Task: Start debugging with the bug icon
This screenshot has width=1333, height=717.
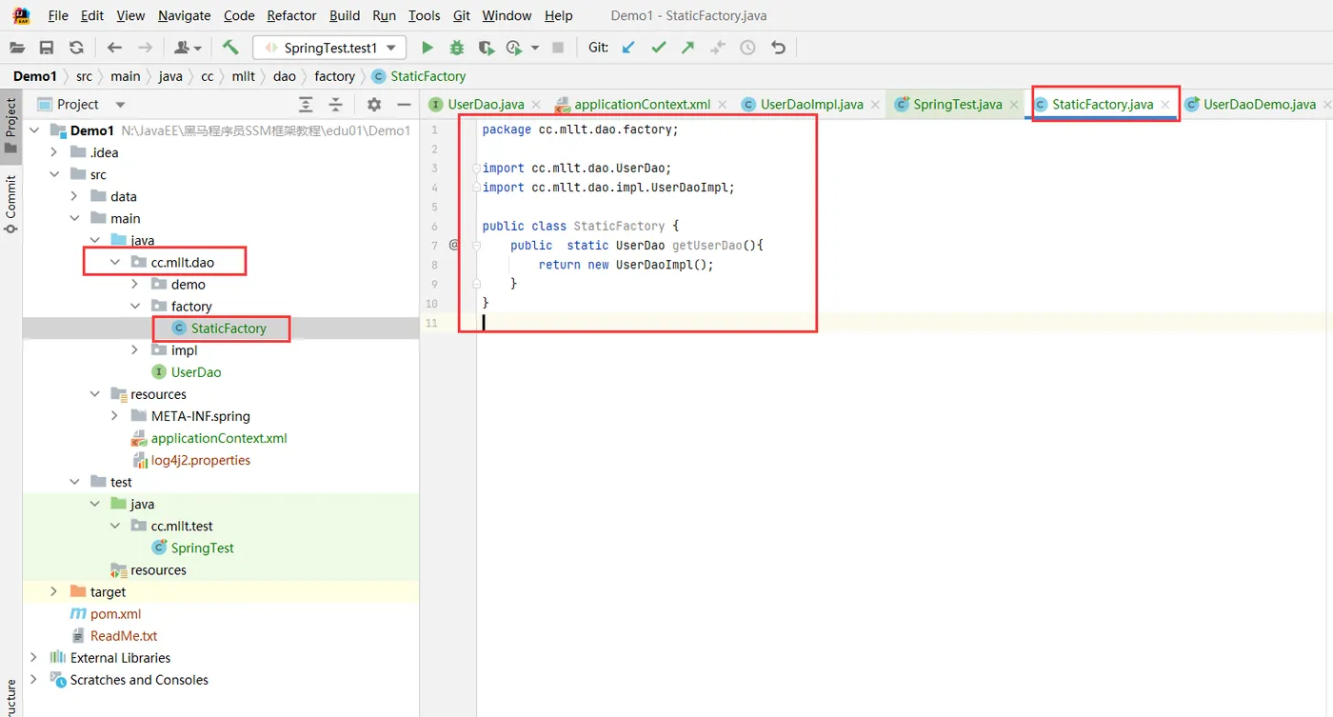Action: pyautogui.click(x=457, y=48)
